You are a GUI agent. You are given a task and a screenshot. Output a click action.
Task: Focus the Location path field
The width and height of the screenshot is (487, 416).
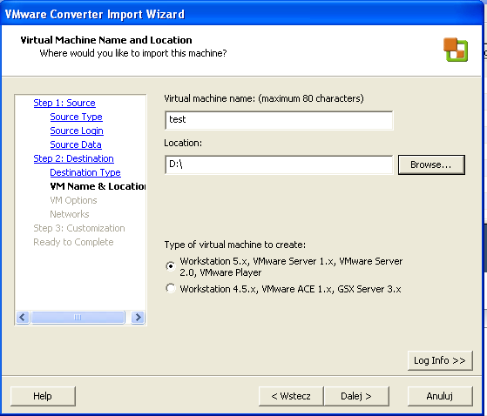(279, 164)
